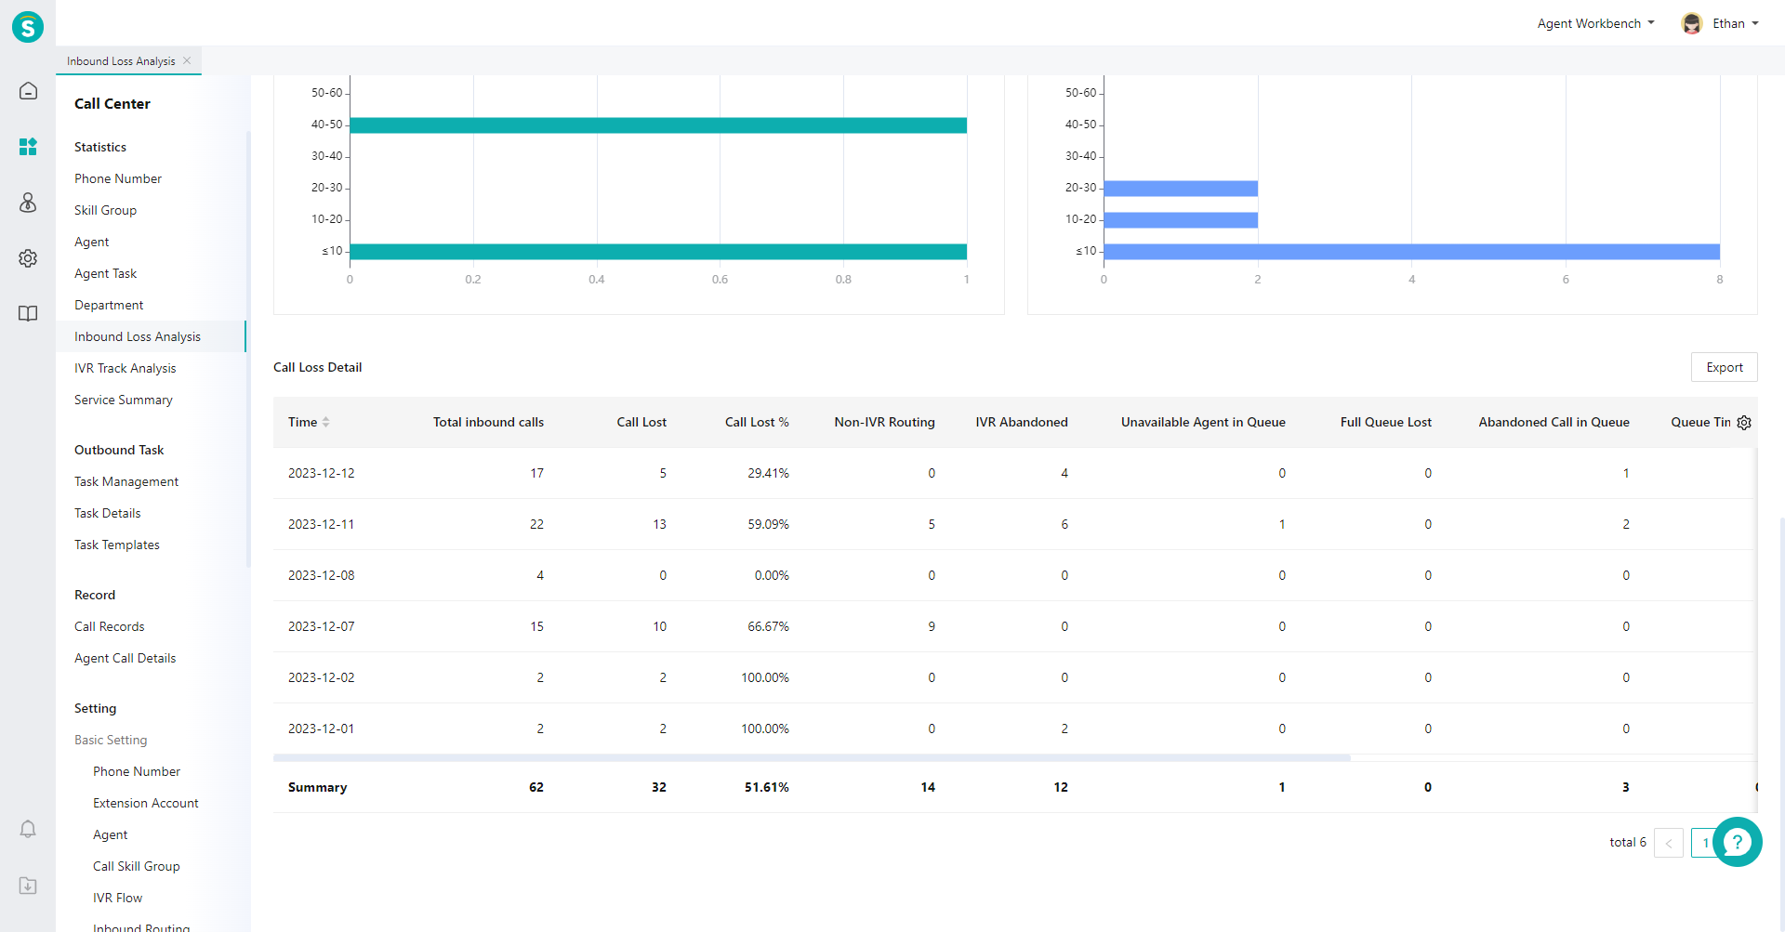Click the 2023-12-07 row date

322,626
